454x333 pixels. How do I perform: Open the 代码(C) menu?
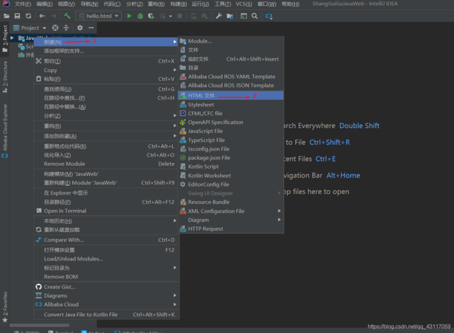(x=112, y=4)
